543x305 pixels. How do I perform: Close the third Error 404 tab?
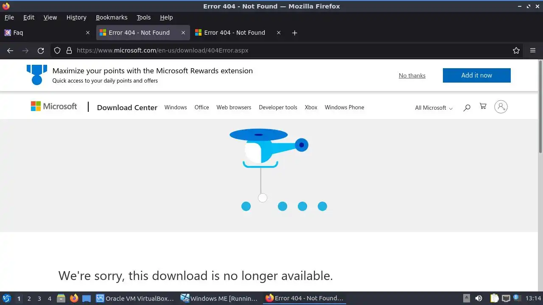279,33
